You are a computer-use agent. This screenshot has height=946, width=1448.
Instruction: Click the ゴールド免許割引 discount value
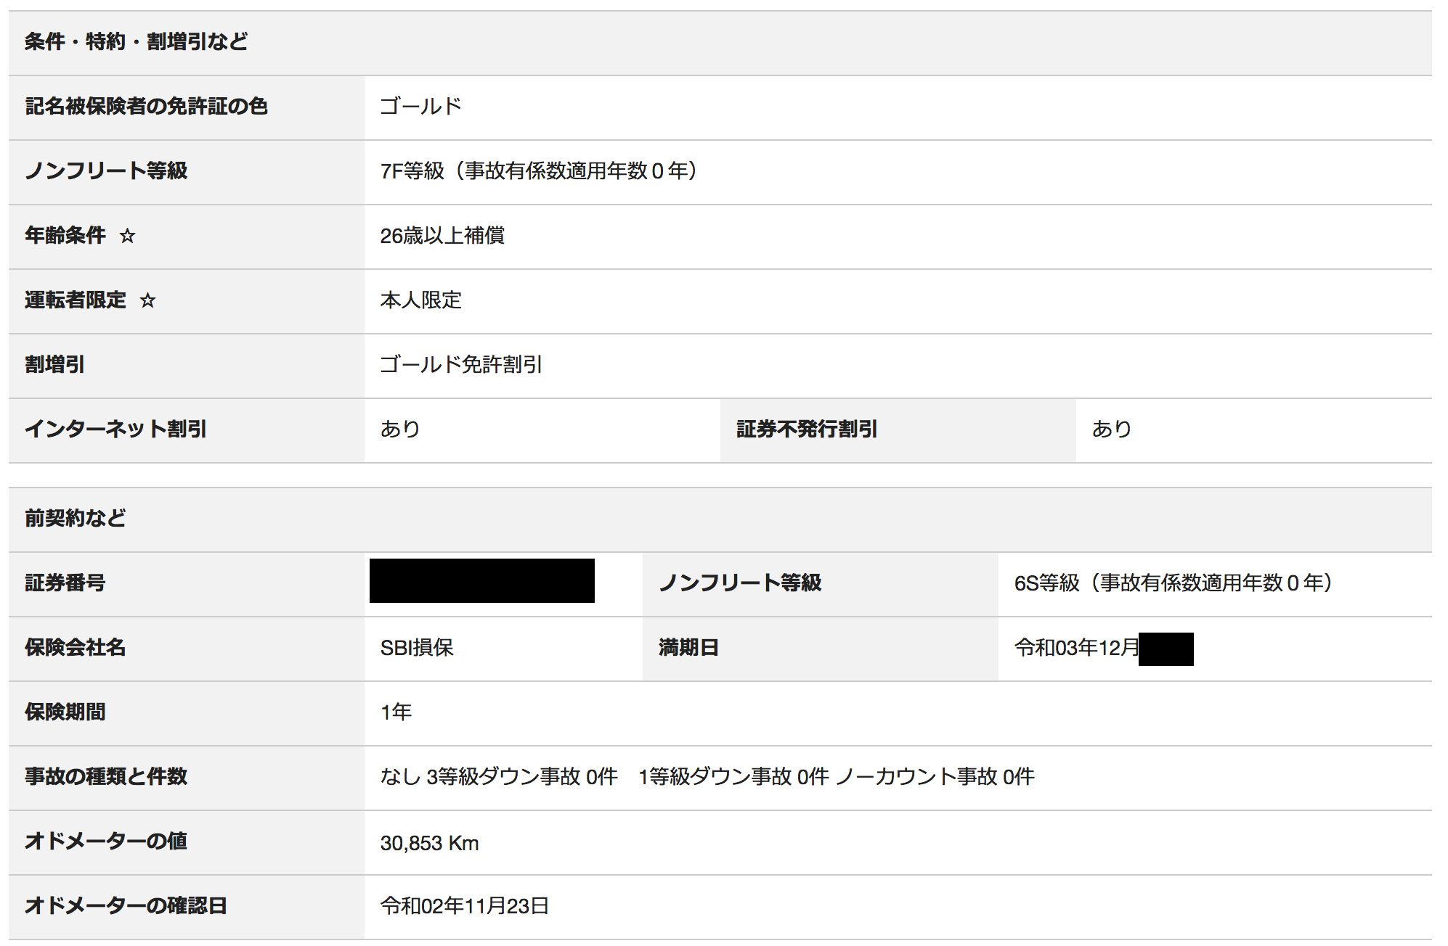[461, 365]
